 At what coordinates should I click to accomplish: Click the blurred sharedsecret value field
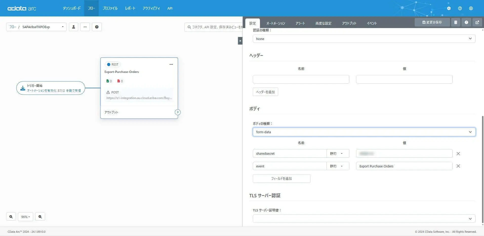[404, 153]
